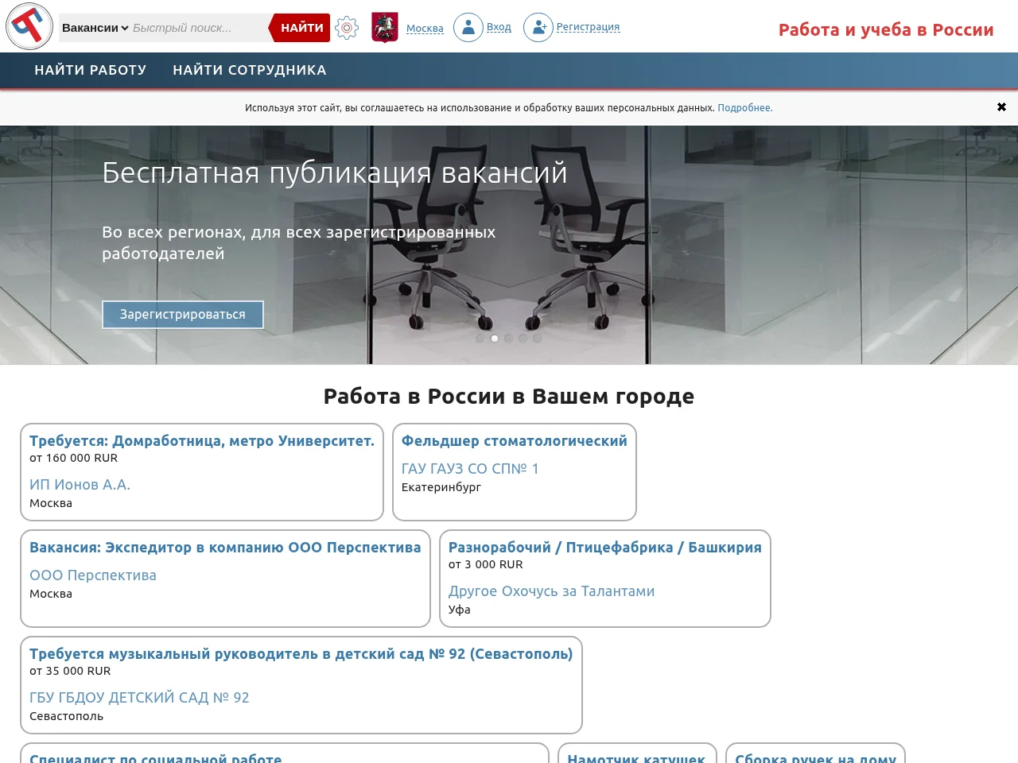The width and height of the screenshot is (1018, 763).
Task: Open vacancy Разнорабочий / Птицефабрика / Башкирия
Action: point(605,548)
